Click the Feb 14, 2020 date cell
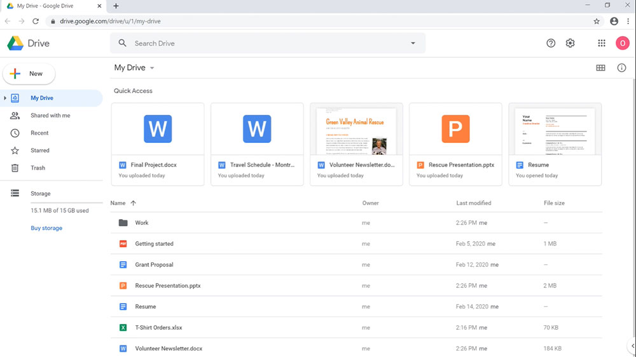This screenshot has height=357, width=636. point(472,307)
